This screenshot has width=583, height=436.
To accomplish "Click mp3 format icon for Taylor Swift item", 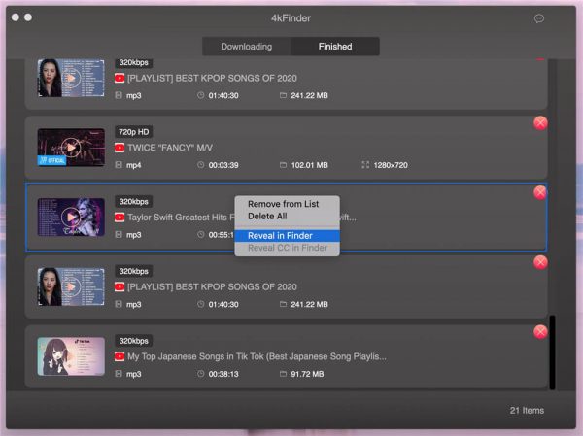I will (119, 235).
